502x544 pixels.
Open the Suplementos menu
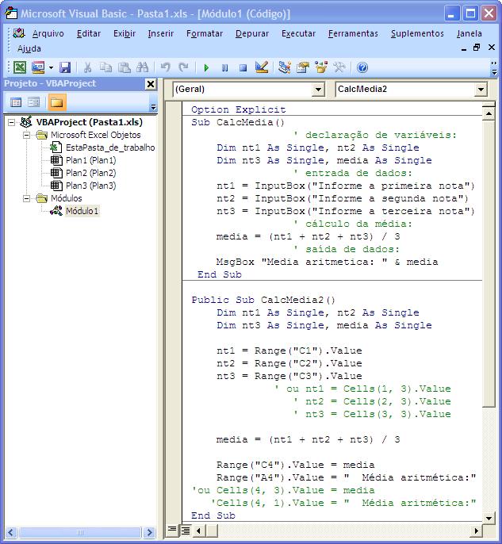click(x=417, y=33)
